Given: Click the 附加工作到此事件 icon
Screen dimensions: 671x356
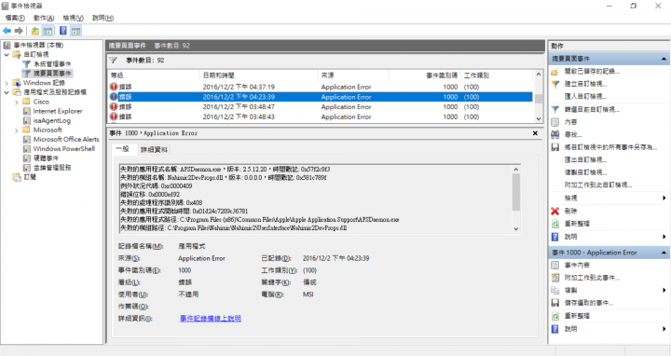Looking at the screenshot, I should (555, 278).
